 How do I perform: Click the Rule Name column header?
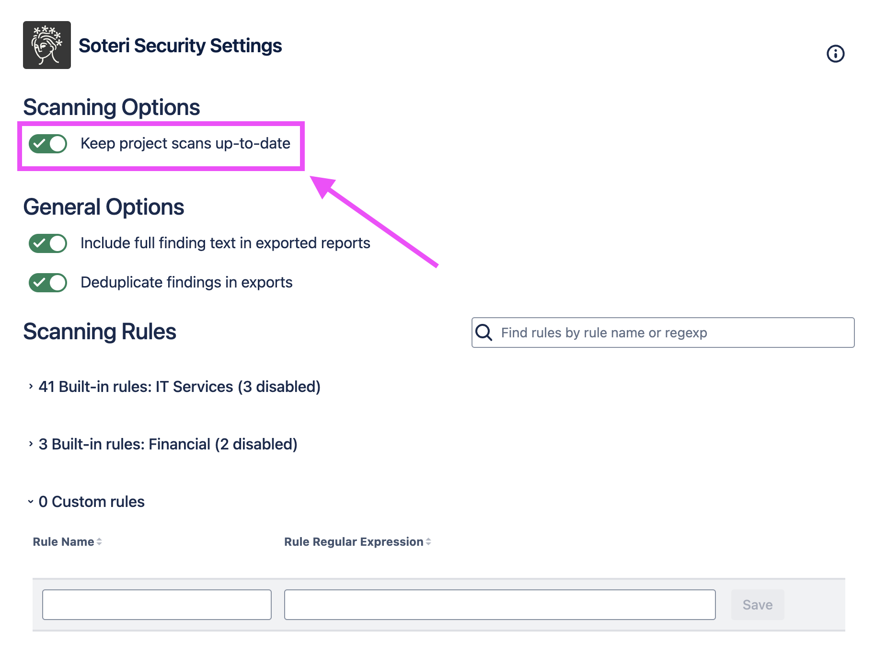click(63, 541)
